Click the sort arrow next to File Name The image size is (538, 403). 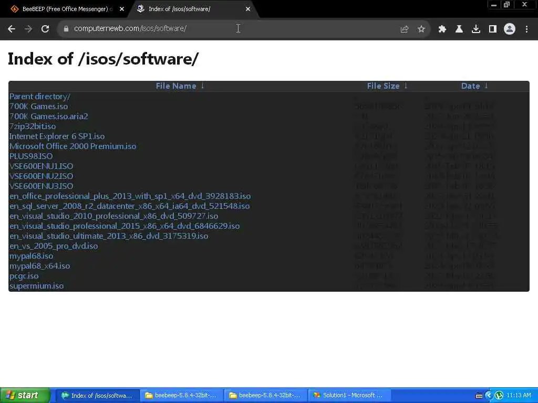coord(202,86)
